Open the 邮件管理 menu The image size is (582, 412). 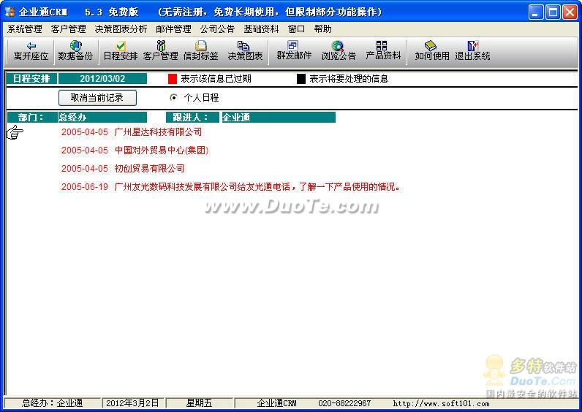point(173,29)
